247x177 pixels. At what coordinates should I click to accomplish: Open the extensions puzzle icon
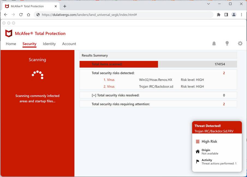219,15
